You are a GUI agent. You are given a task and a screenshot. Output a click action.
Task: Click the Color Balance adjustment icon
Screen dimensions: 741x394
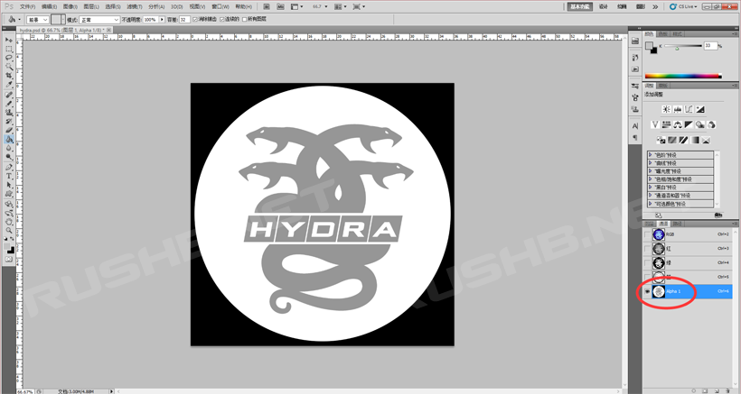(x=678, y=124)
